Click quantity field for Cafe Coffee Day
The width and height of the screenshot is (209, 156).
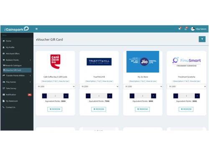click(x=55, y=96)
